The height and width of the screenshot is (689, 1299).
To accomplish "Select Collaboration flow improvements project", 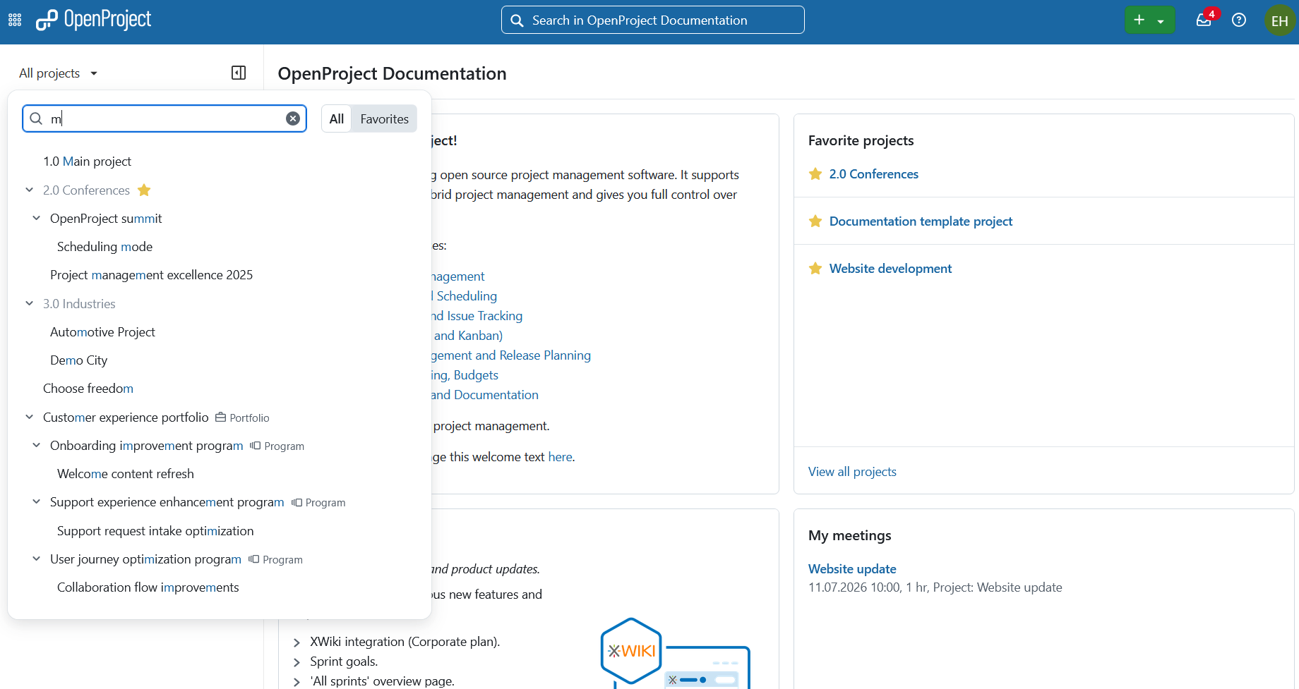I will click(x=148, y=587).
